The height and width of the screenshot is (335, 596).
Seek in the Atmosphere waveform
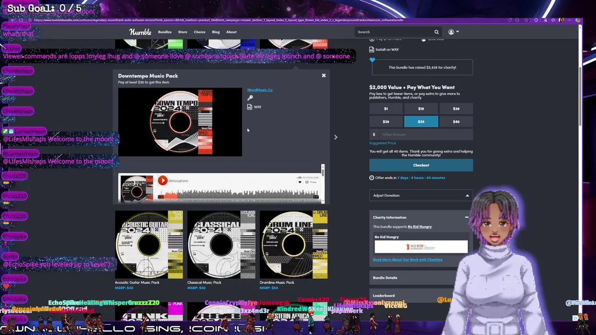[237, 194]
